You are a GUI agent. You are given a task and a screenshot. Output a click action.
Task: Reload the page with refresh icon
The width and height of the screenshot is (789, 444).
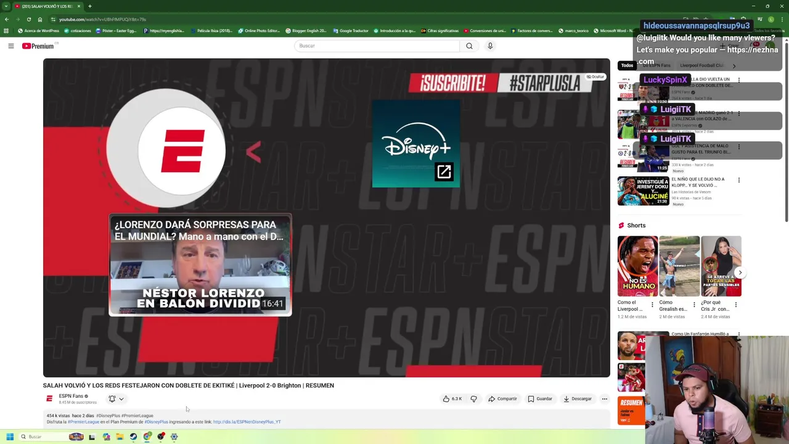pyautogui.click(x=28, y=19)
